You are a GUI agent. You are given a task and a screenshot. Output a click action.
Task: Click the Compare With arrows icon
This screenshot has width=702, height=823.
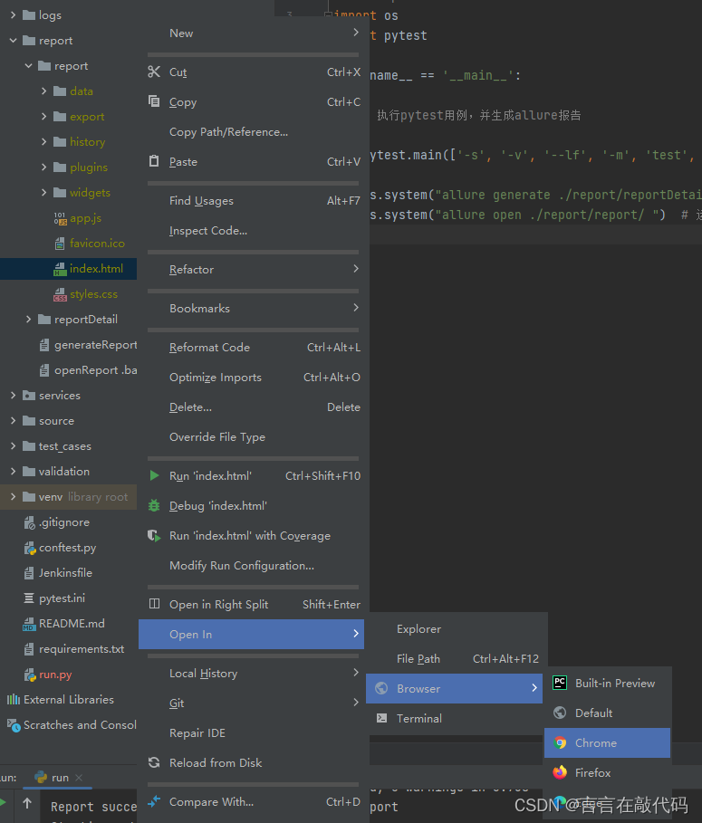tap(154, 801)
